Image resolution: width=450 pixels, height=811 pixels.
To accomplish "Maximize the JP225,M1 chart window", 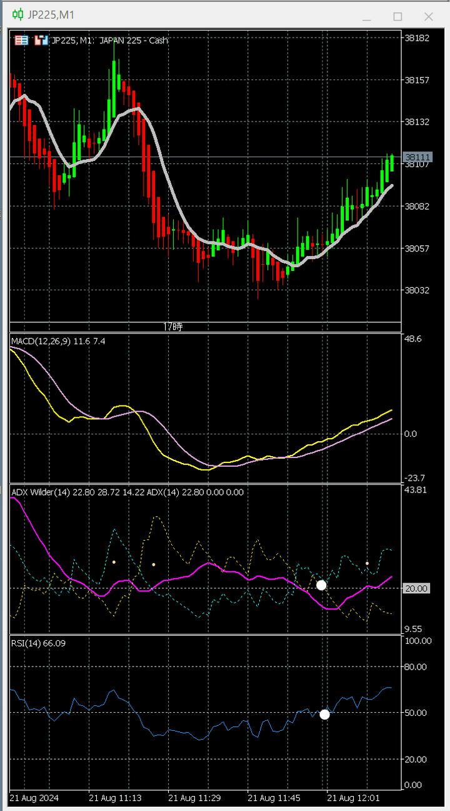I will point(397,16).
